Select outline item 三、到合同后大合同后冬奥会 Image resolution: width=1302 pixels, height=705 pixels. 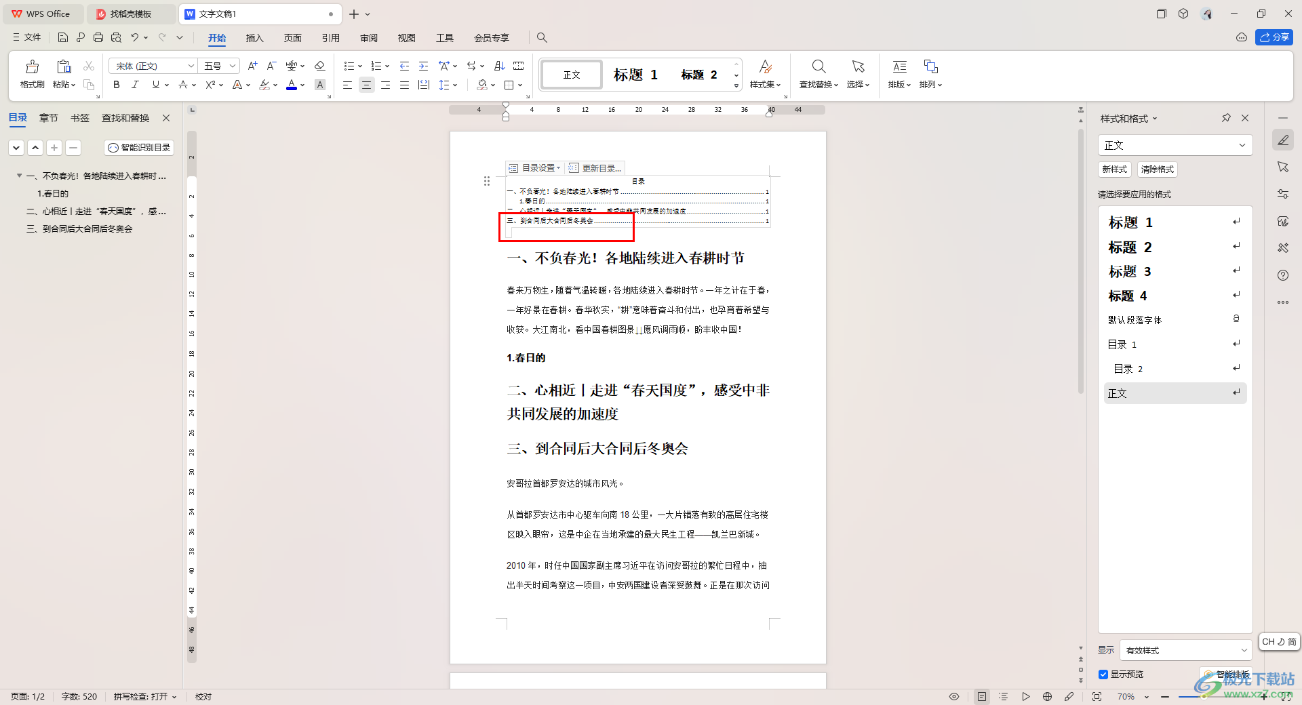point(79,229)
